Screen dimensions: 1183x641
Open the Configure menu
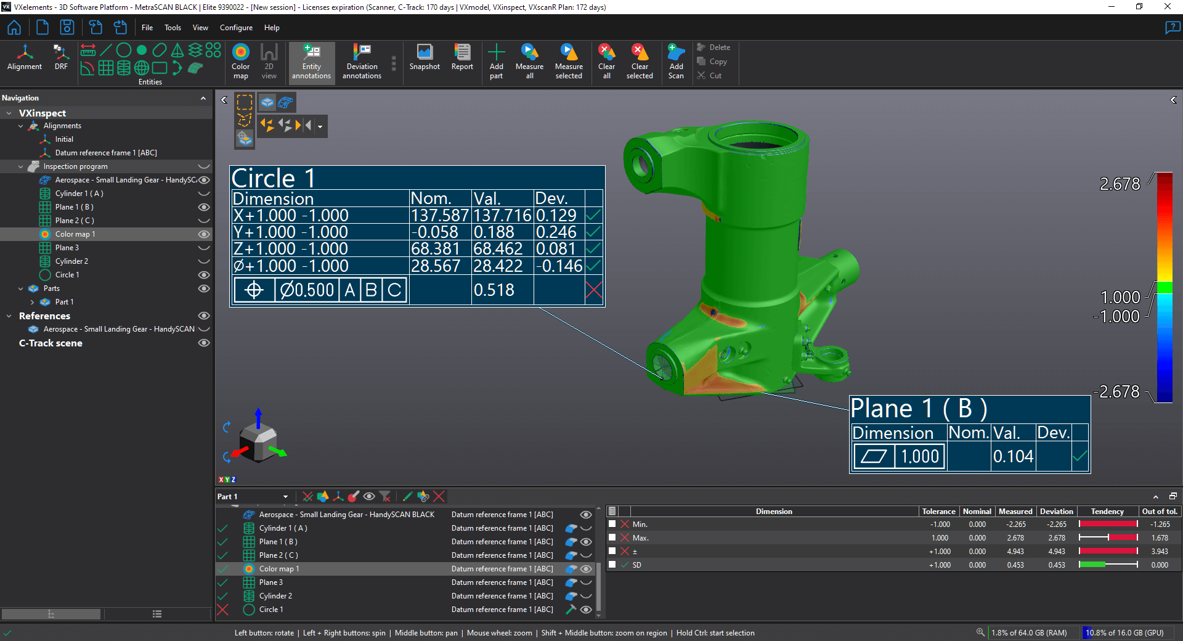click(235, 27)
